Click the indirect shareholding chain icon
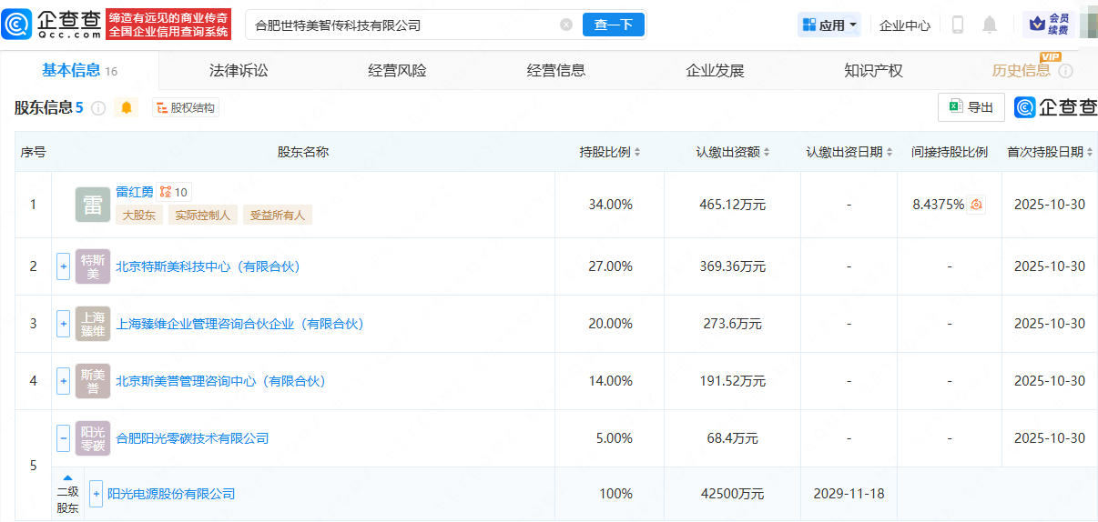The image size is (1098, 522). tap(976, 205)
